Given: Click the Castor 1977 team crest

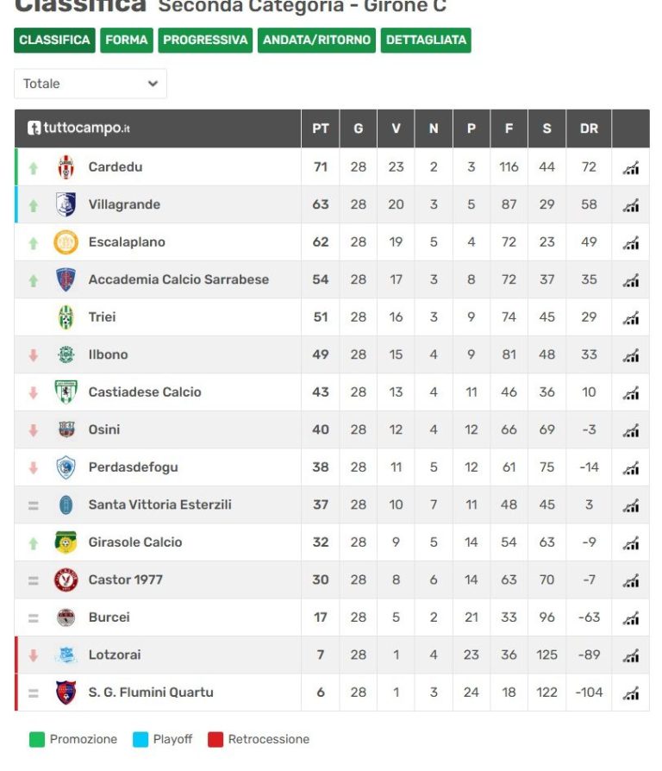Looking at the screenshot, I should 66,580.
